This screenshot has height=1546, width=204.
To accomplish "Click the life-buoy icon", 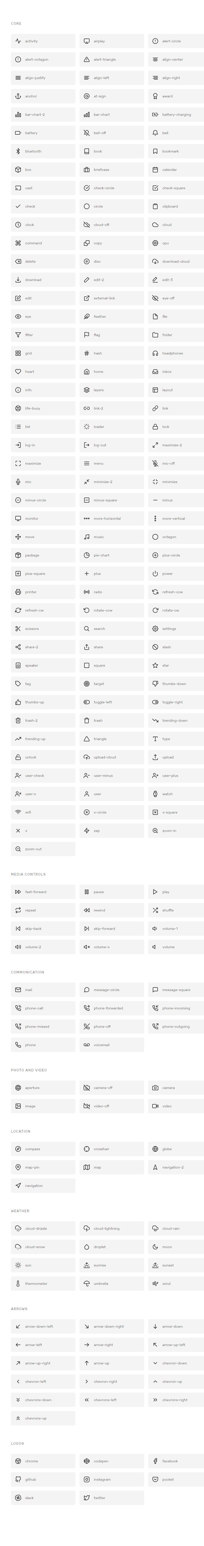I will [x=18, y=408].
